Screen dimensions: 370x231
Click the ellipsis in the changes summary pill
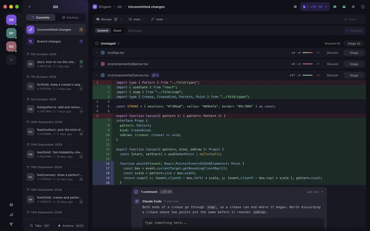point(326,7)
